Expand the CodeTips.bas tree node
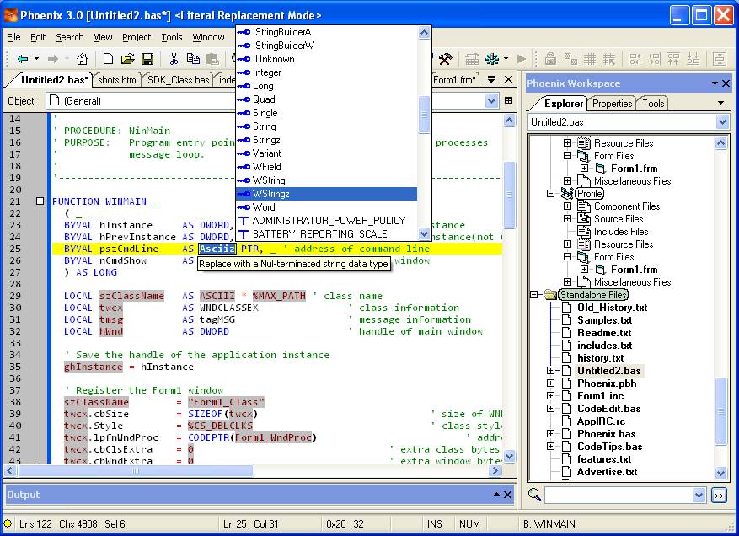739x536 pixels. coord(550,447)
